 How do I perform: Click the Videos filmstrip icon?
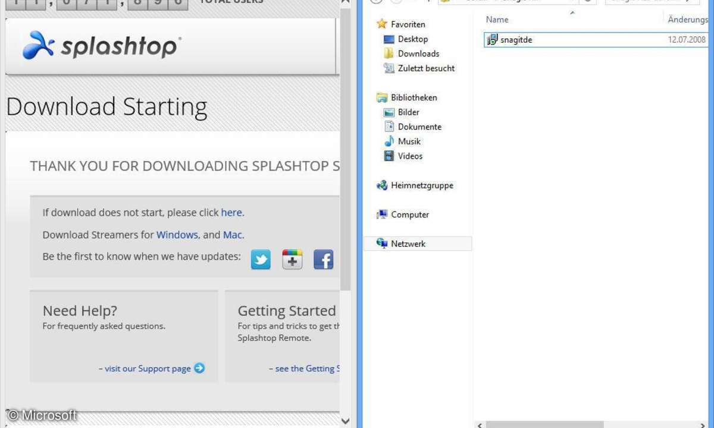pyautogui.click(x=389, y=156)
